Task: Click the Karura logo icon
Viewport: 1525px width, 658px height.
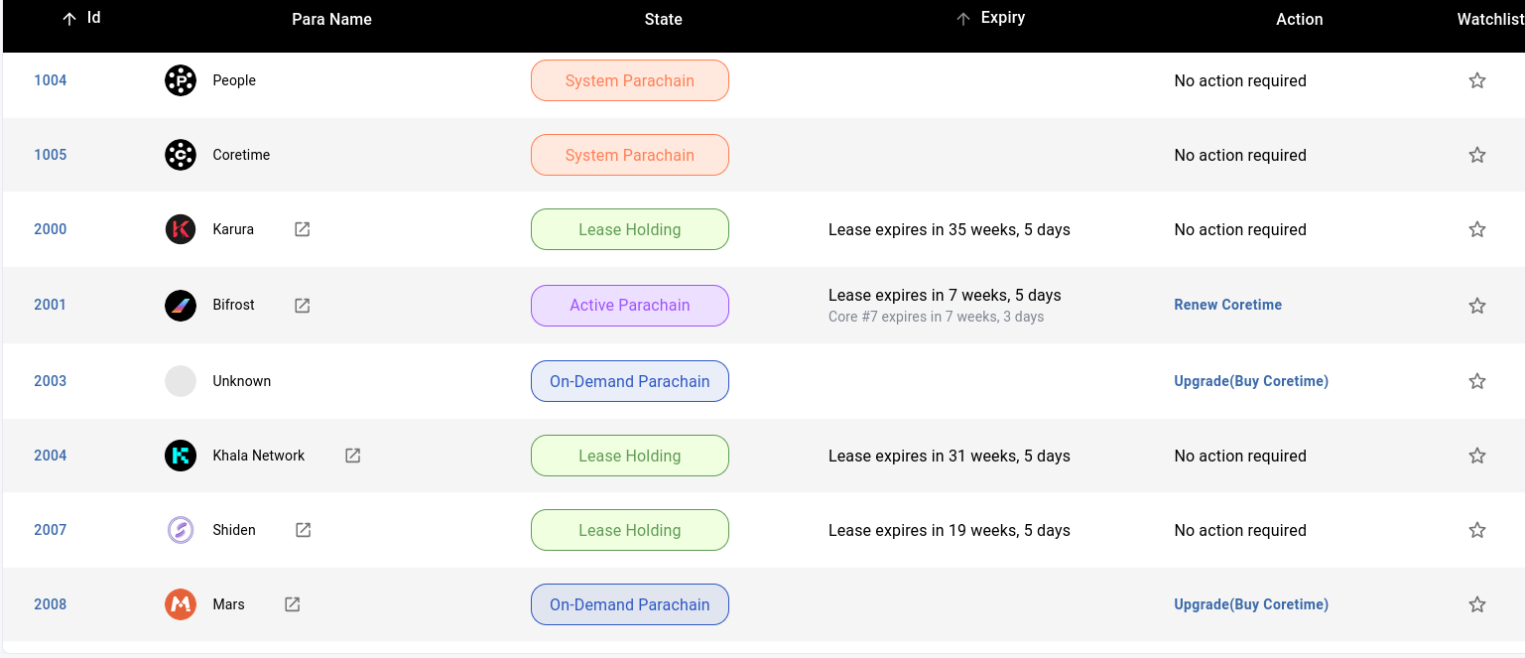Action: point(181,229)
